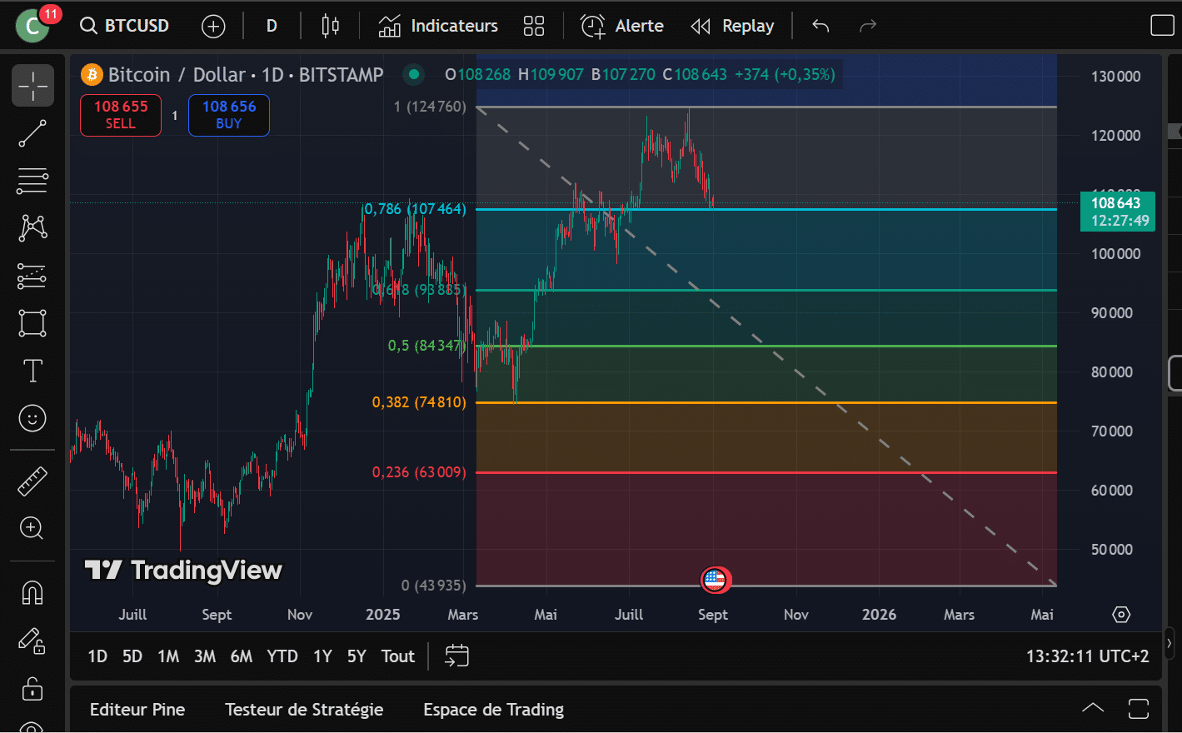1182x733 pixels.
Task: Click the red SELL 108 655 button
Action: pyautogui.click(x=121, y=115)
